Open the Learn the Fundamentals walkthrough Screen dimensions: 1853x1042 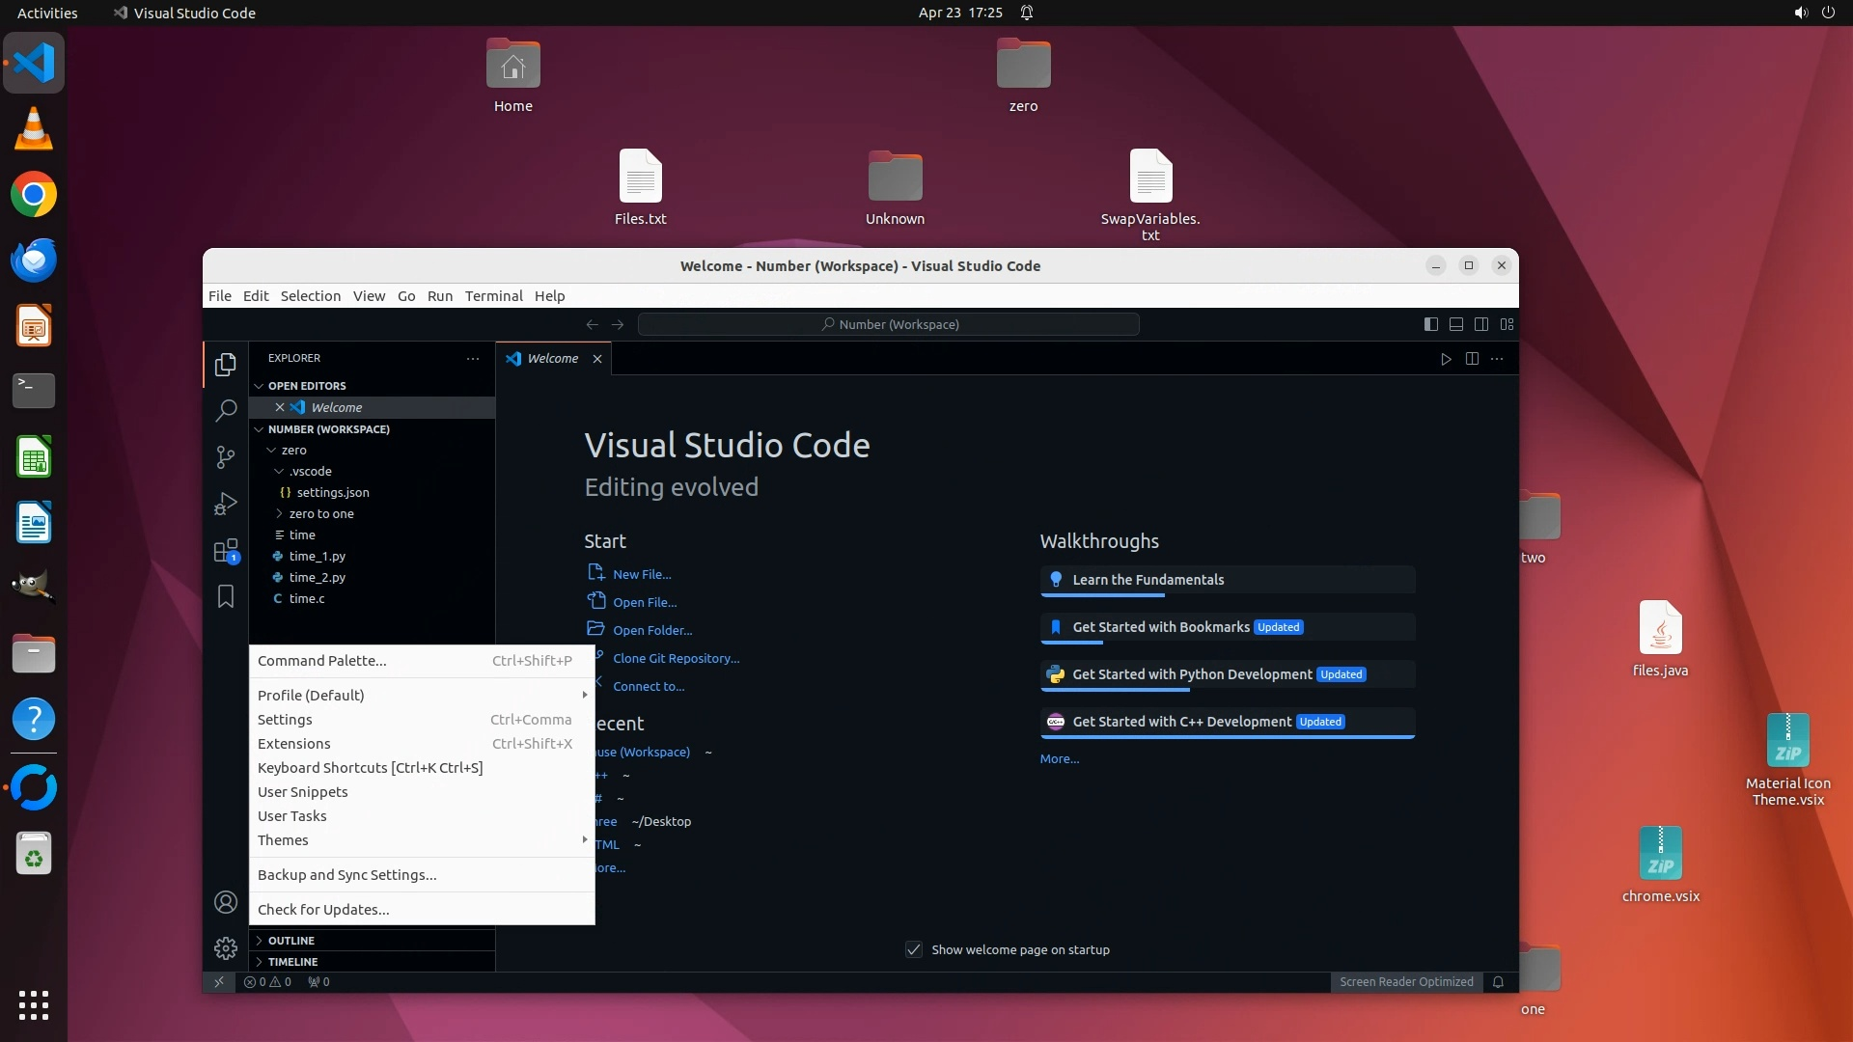pyautogui.click(x=1148, y=580)
